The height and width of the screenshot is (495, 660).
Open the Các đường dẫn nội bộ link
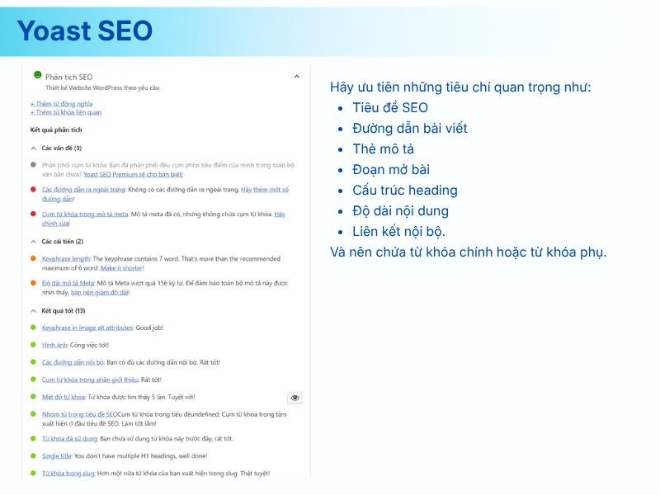pos(74,362)
